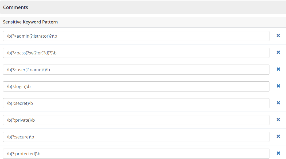This screenshot has width=286, height=159.
Task: Click the Comments heading label
Action: pos(15,7)
